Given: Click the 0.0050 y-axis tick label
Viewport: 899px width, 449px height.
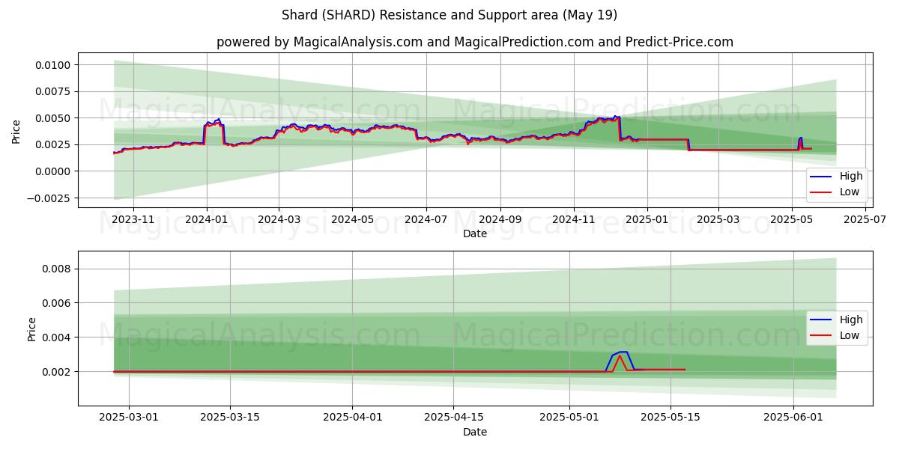Looking at the screenshot, I should tap(54, 118).
